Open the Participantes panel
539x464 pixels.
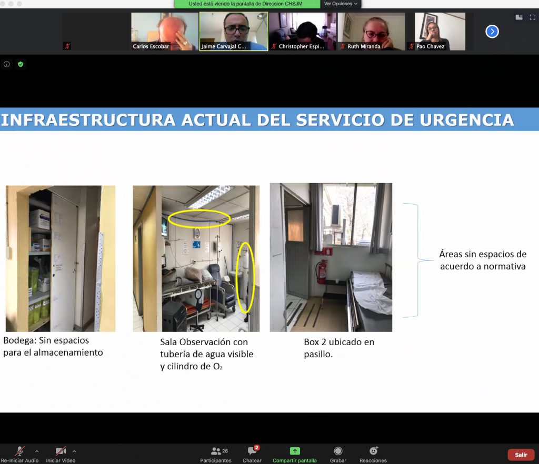(x=216, y=454)
